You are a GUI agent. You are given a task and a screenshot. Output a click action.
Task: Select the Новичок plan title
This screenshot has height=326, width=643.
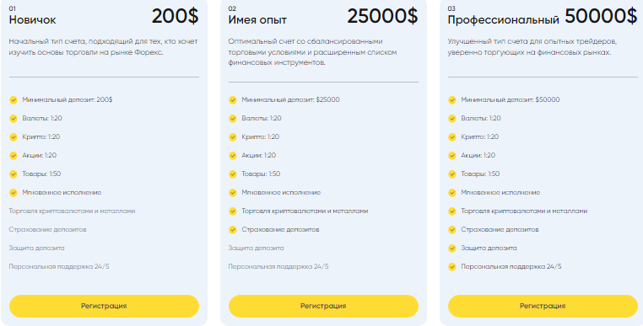coord(32,20)
